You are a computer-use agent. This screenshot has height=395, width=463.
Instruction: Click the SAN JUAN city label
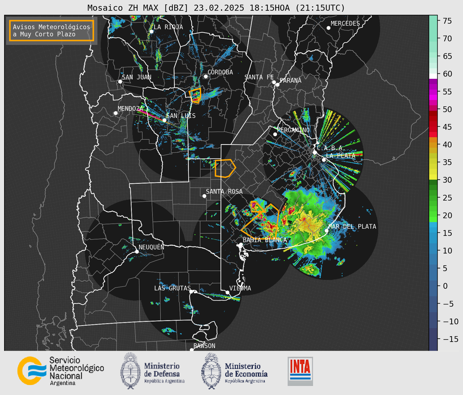[137, 77]
